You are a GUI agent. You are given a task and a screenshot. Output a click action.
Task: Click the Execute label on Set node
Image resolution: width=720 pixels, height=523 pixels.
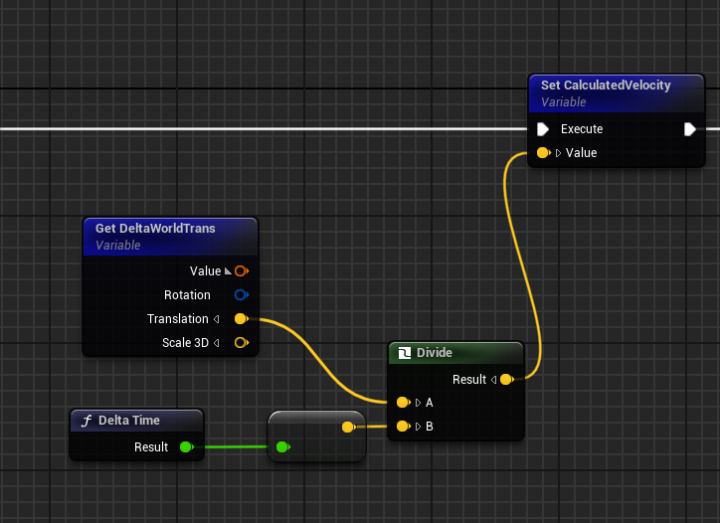(582, 129)
